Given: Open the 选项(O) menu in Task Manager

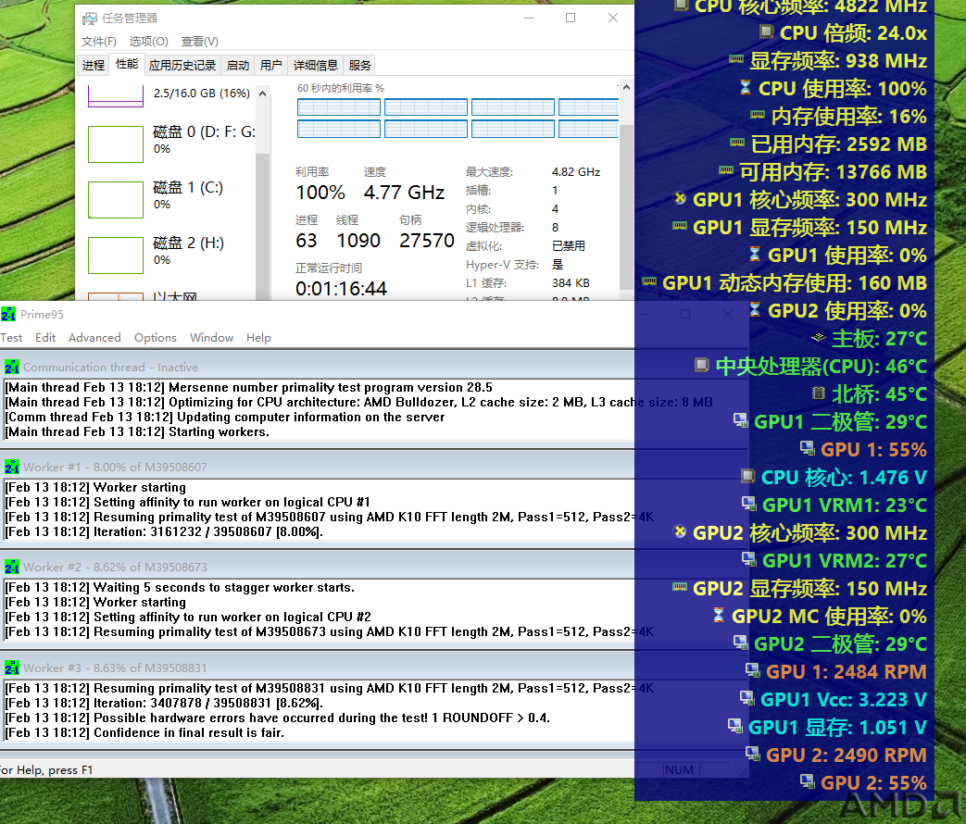Looking at the screenshot, I should pos(148,42).
